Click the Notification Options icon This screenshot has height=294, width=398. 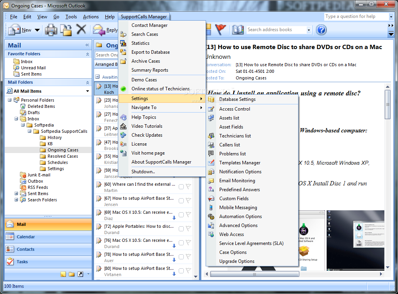pyautogui.click(x=211, y=172)
